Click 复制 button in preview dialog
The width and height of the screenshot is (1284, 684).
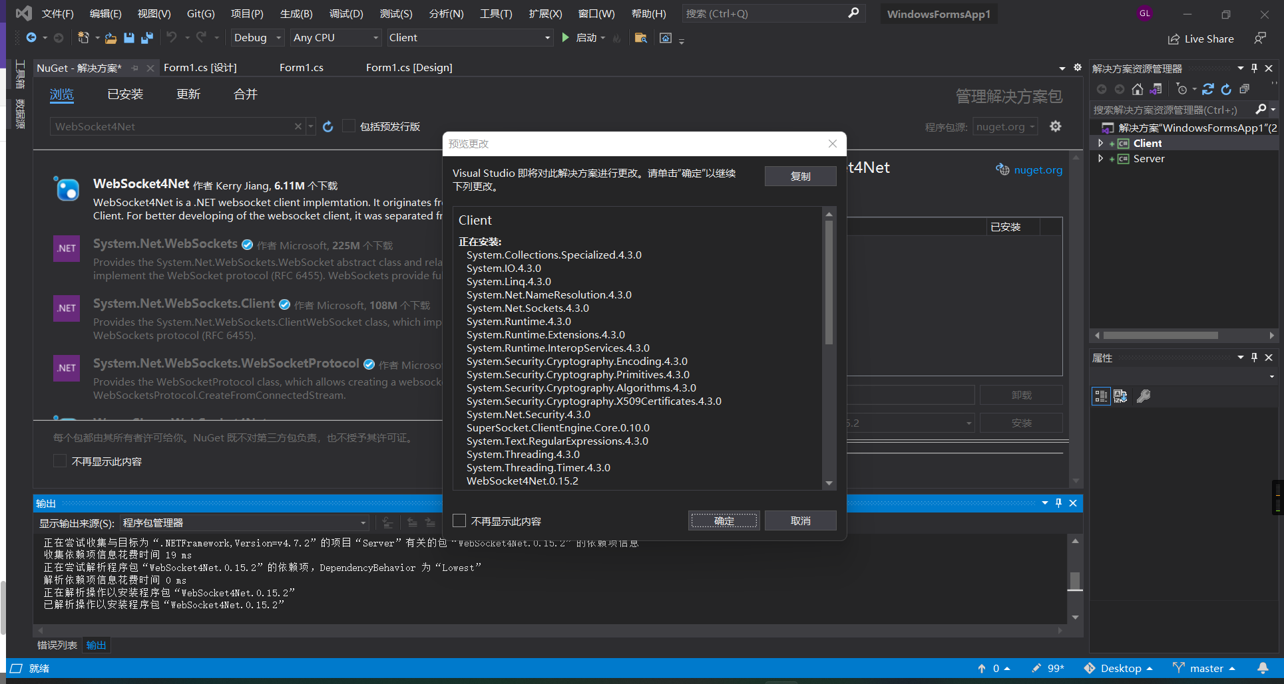801,176
